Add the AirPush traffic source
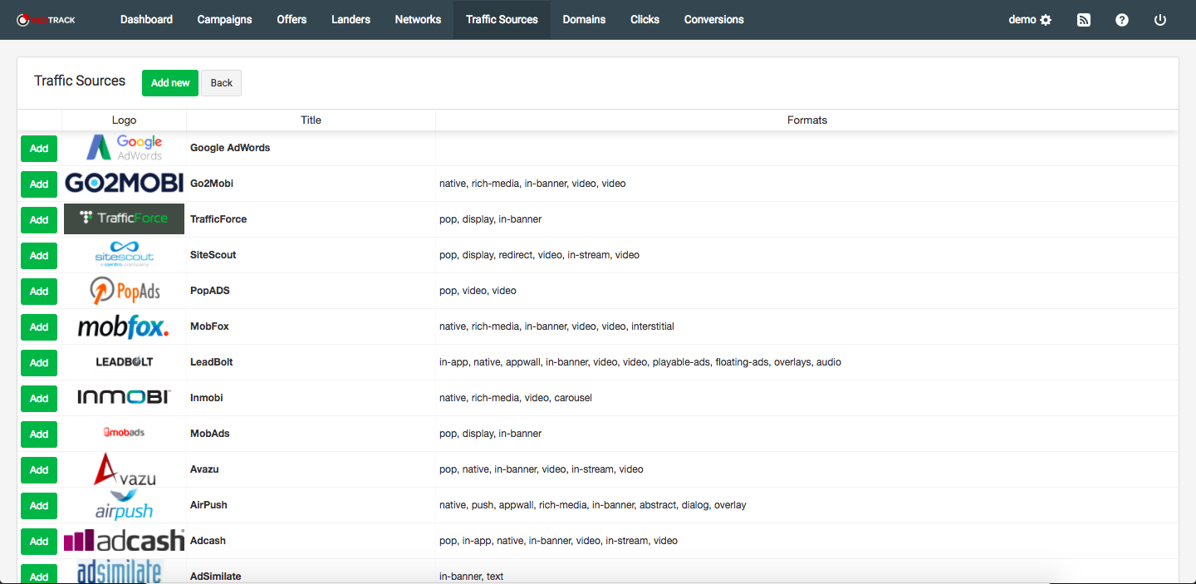The image size is (1196, 584). coord(39,506)
